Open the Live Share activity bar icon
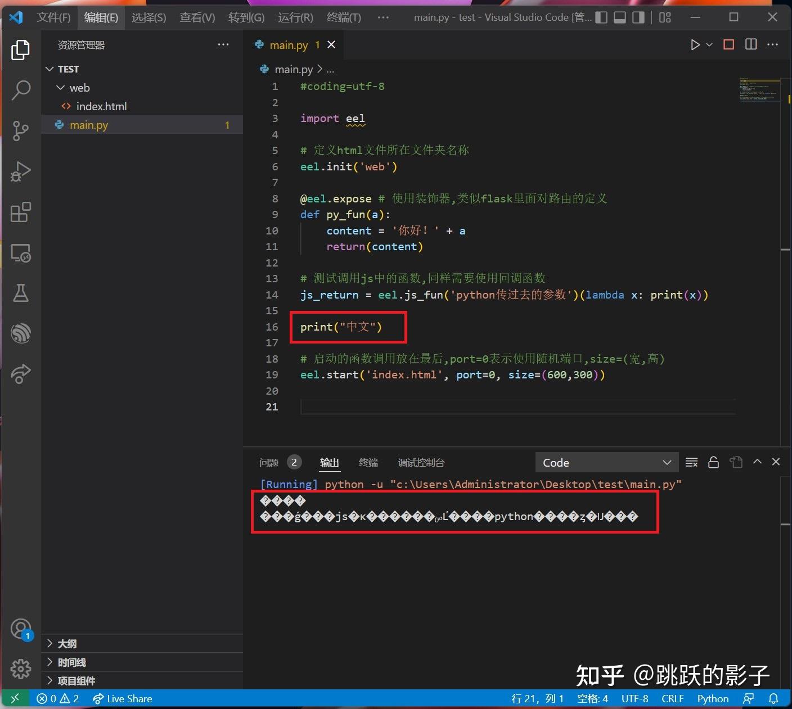The width and height of the screenshot is (792, 709). click(21, 373)
